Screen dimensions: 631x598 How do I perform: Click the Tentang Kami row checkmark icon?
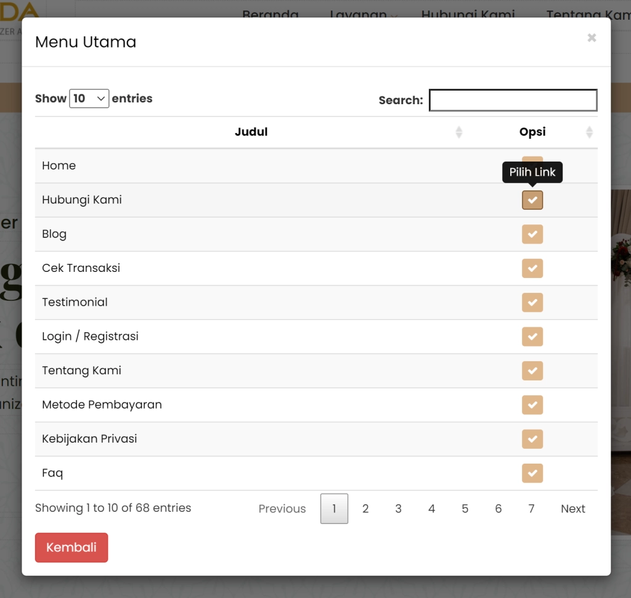pyautogui.click(x=532, y=371)
